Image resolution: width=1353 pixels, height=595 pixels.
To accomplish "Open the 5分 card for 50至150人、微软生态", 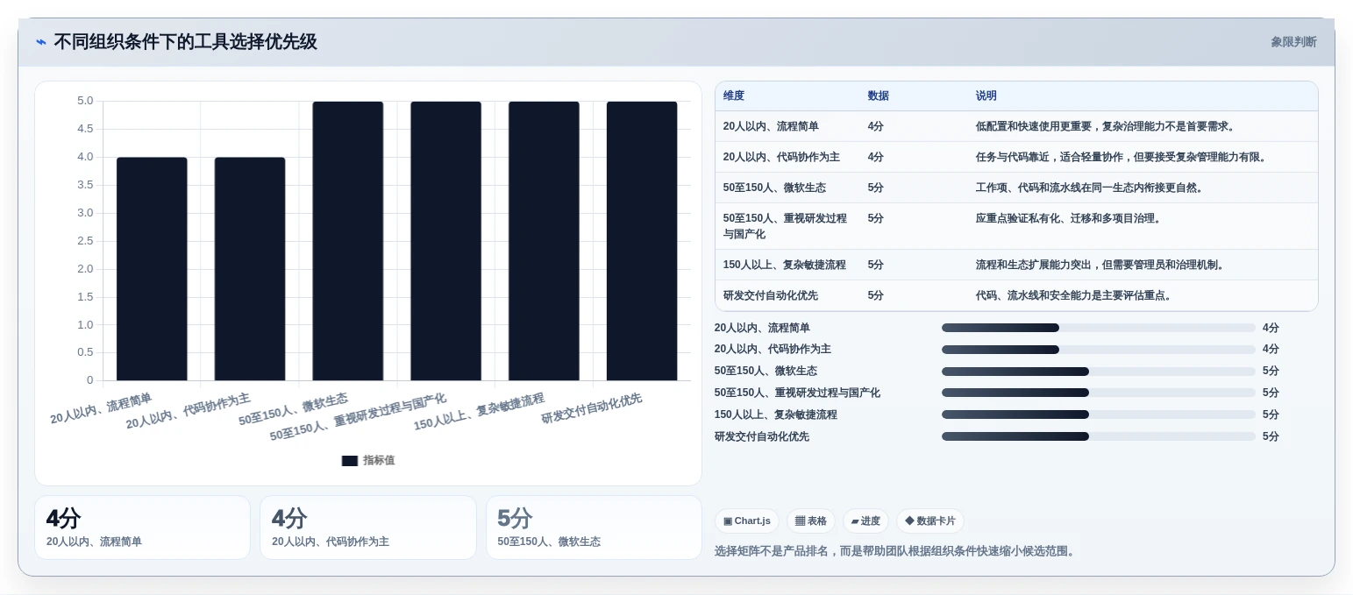I will pyautogui.click(x=594, y=528).
